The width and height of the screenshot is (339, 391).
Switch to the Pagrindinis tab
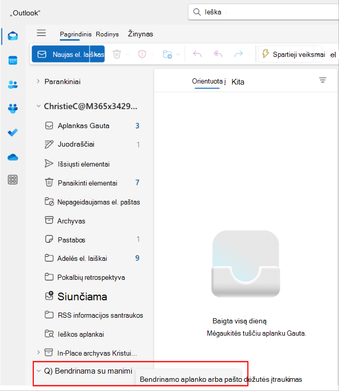click(x=75, y=34)
